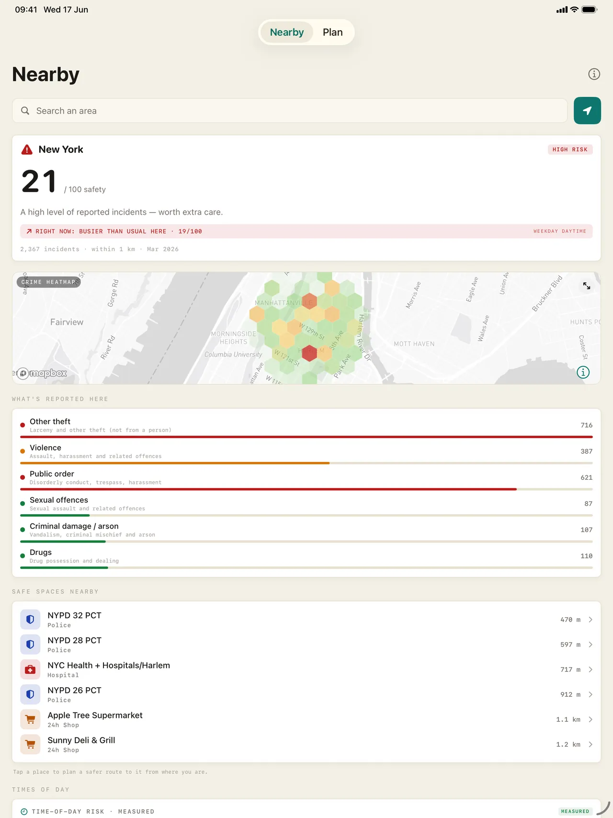
Task: Tap the 21 safety score
Action: (39, 182)
